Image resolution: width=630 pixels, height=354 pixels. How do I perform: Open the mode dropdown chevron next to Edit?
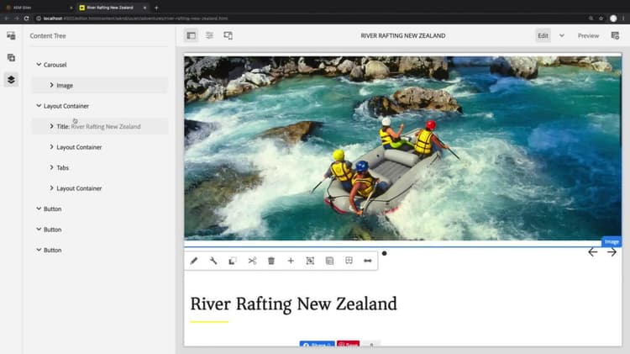(562, 36)
